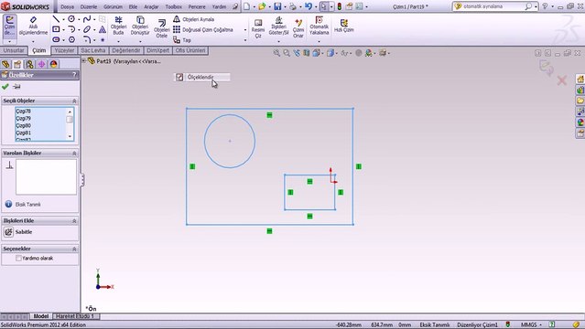585x329 pixels.
Task: Open the Dosya menu
Action: 67,6
